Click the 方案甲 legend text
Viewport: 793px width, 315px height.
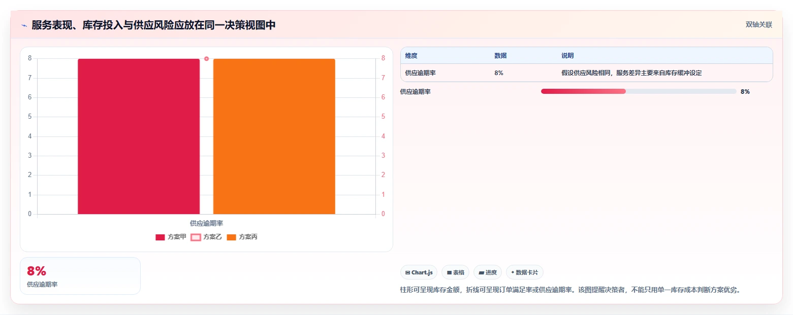point(177,237)
